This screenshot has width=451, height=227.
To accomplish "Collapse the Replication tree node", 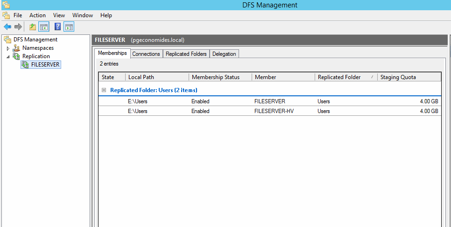I will pyautogui.click(x=8, y=56).
